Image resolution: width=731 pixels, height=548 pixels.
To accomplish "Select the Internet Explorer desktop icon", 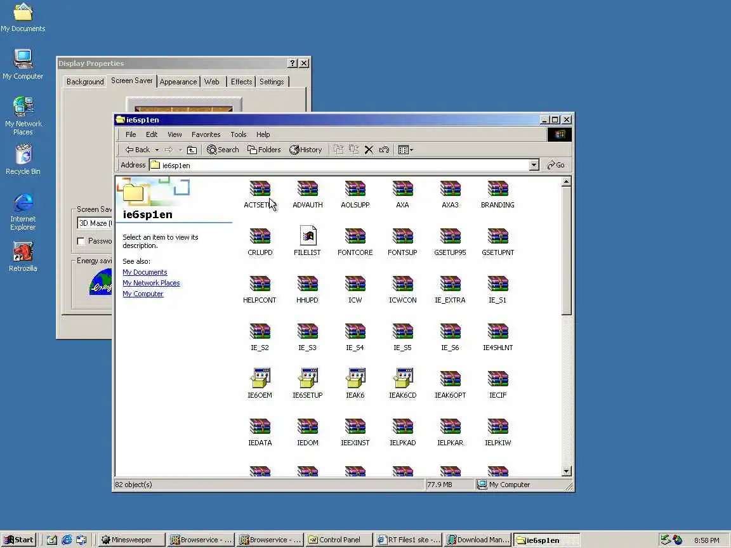I will point(23,212).
